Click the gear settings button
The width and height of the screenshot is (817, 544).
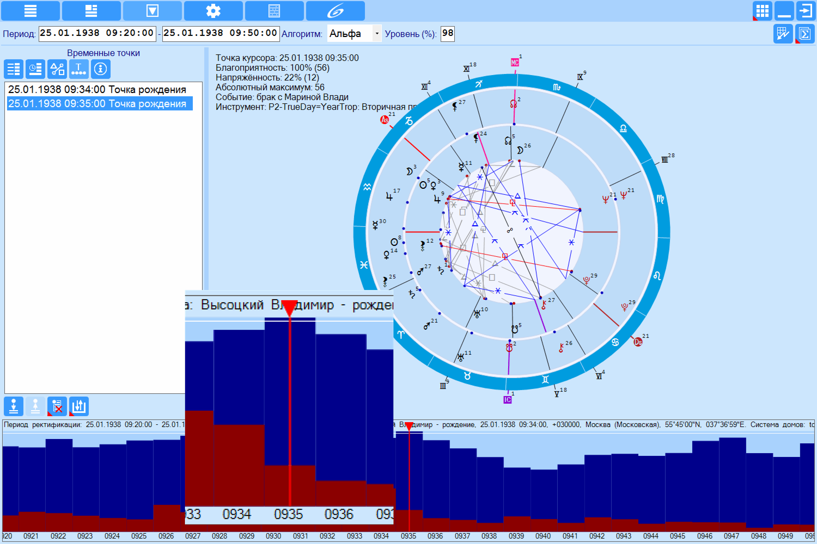(x=213, y=11)
